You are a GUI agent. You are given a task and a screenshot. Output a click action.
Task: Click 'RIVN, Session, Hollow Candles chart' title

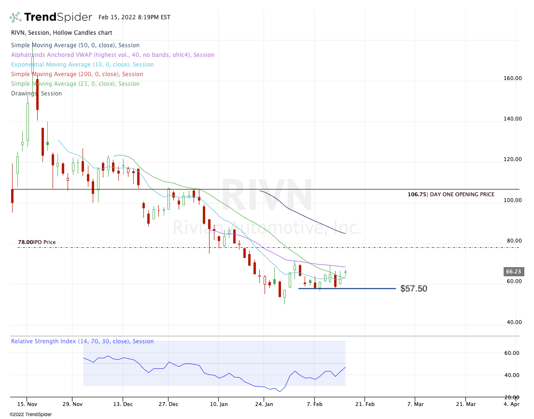point(62,33)
